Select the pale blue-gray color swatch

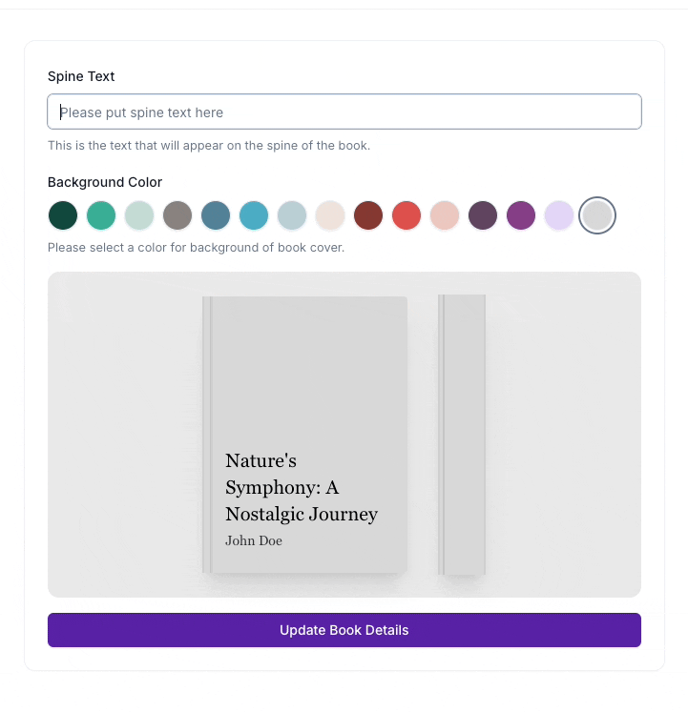tap(292, 215)
